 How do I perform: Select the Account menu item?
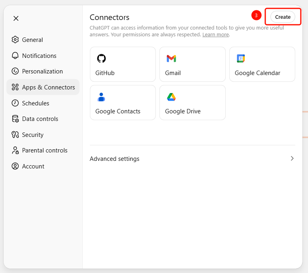pyautogui.click(x=33, y=166)
